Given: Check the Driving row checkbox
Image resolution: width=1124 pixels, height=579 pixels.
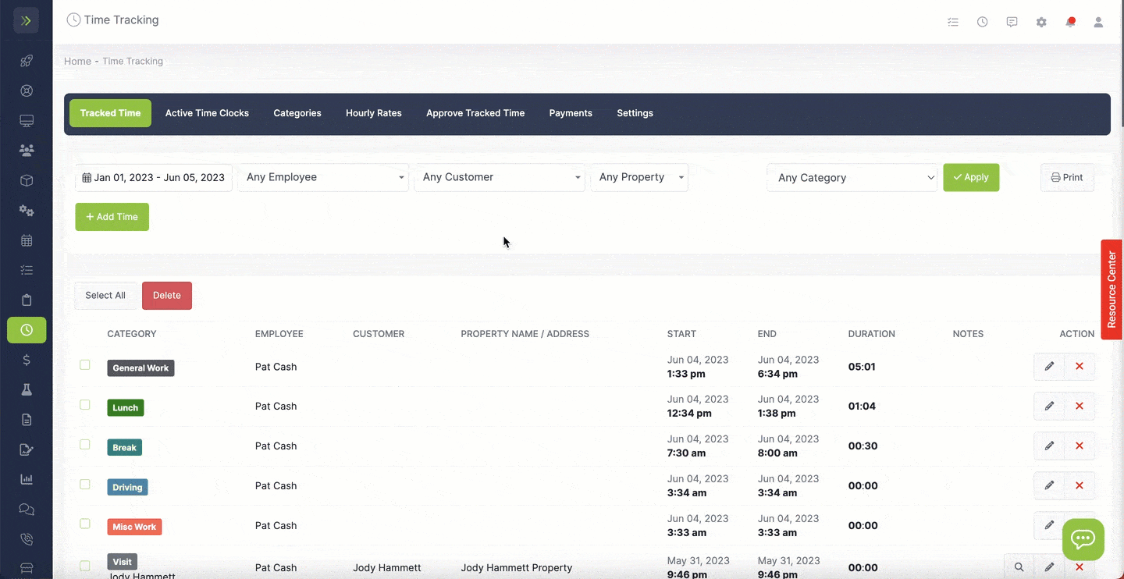Looking at the screenshot, I should point(85,485).
